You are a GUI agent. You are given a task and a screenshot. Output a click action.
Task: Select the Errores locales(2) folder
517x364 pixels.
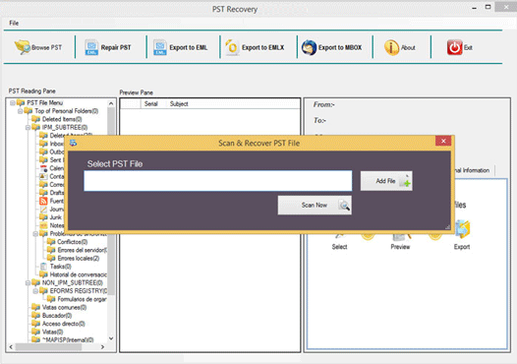point(79,259)
